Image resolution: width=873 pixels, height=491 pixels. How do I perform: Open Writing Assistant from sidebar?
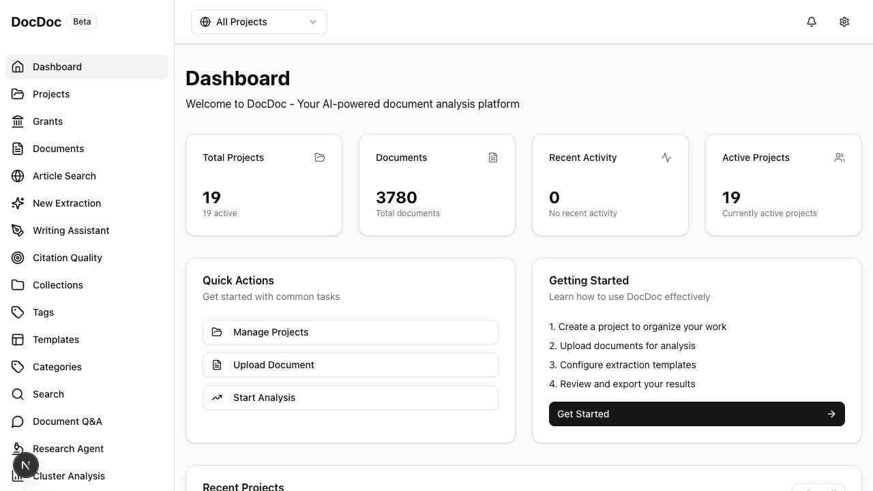pyautogui.click(x=87, y=230)
